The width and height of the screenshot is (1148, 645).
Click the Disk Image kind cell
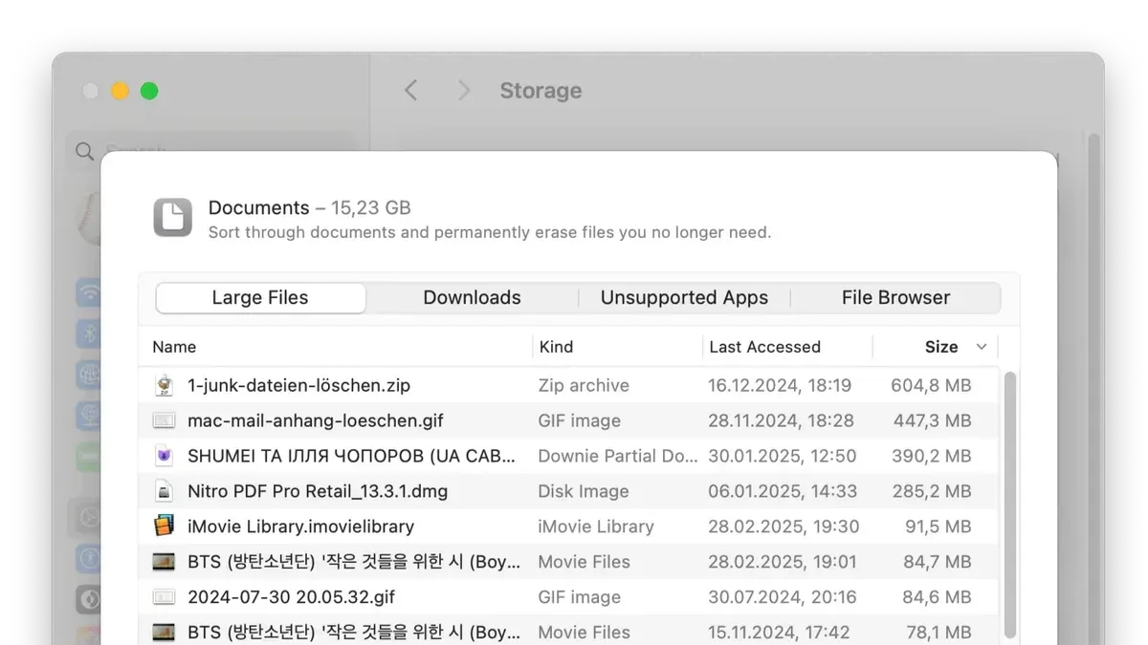pos(584,492)
